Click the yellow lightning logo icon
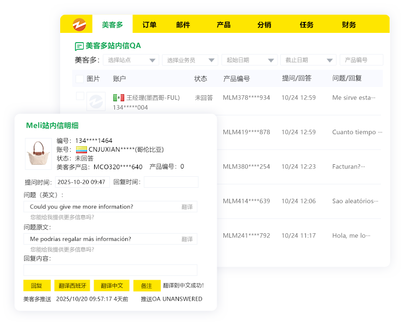405x323 pixels. tap(79, 25)
